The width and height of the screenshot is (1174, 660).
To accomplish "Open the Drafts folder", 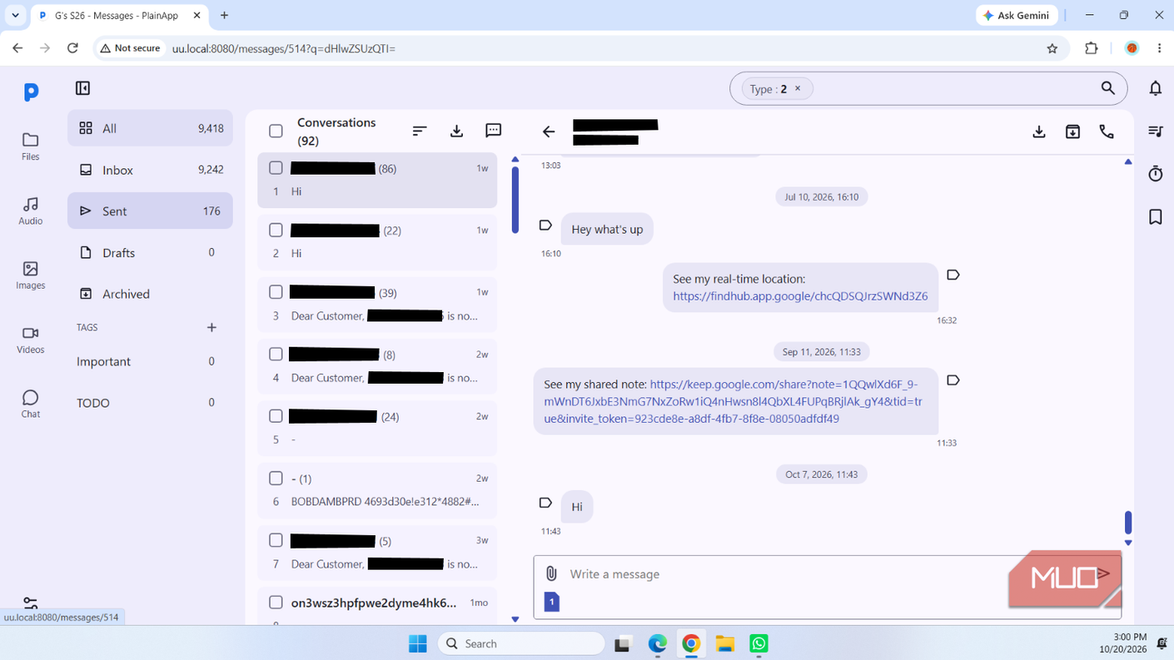I will [150, 252].
